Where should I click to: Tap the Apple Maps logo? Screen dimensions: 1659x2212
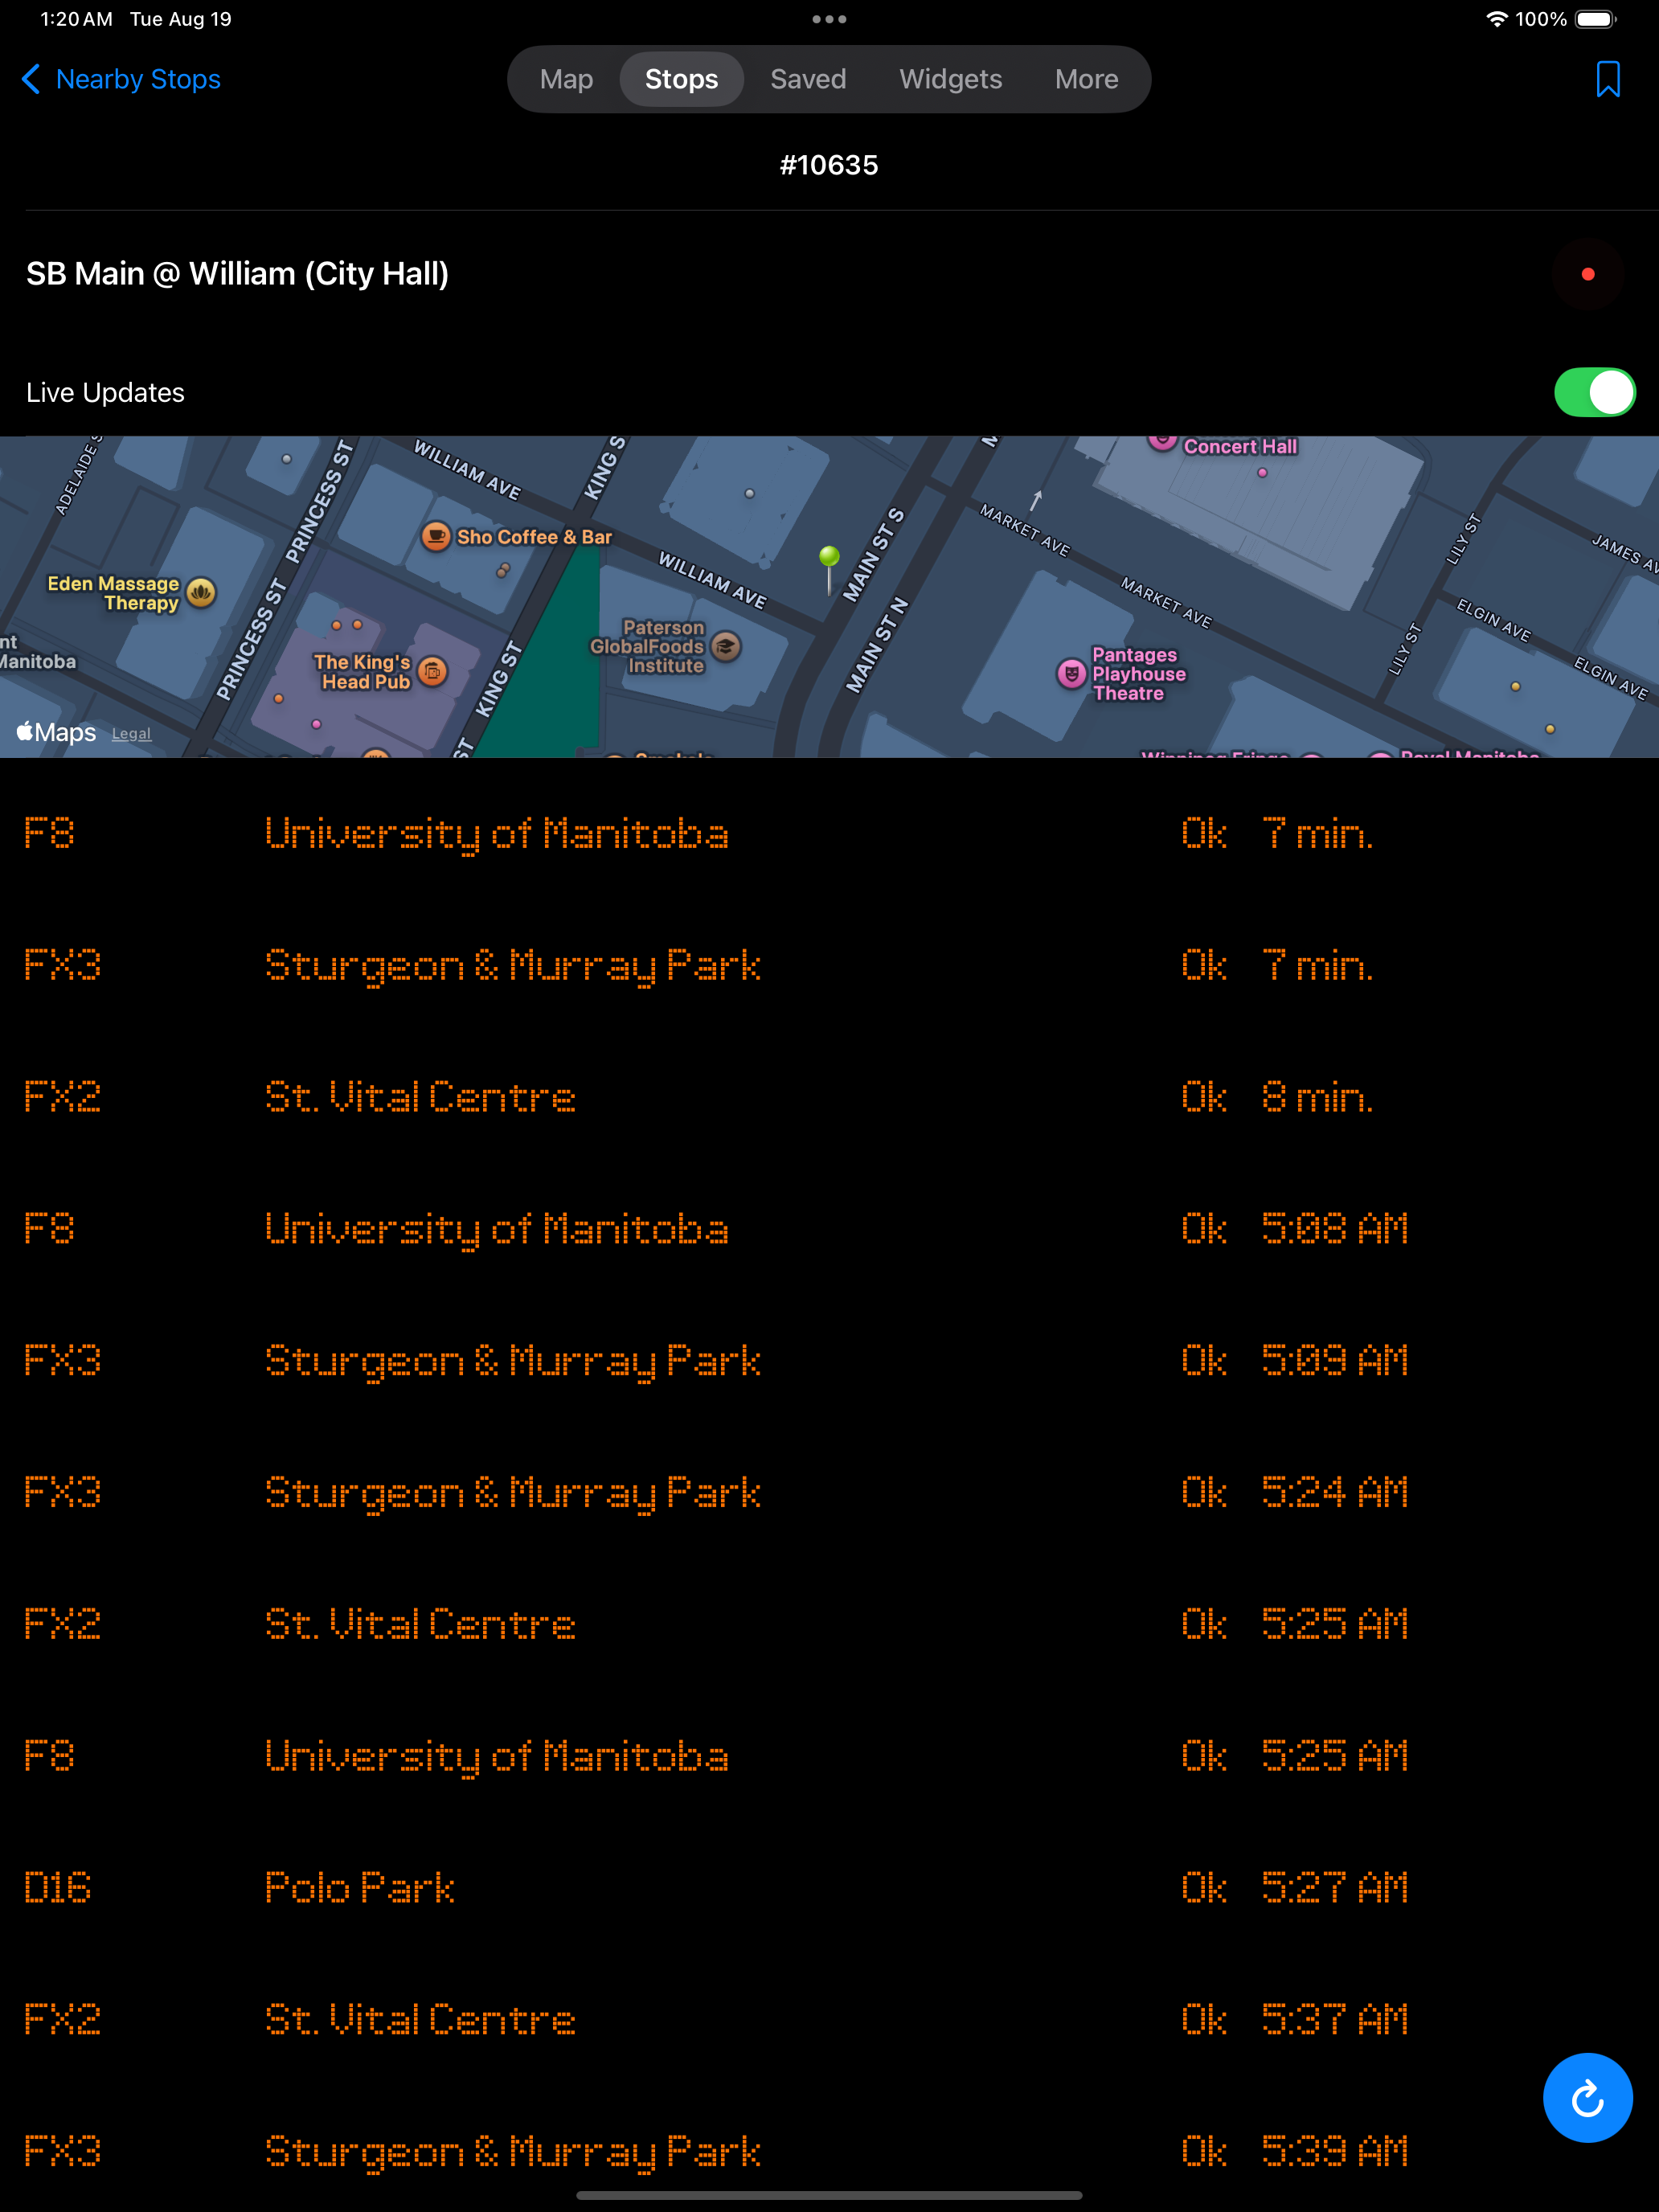click(x=56, y=732)
